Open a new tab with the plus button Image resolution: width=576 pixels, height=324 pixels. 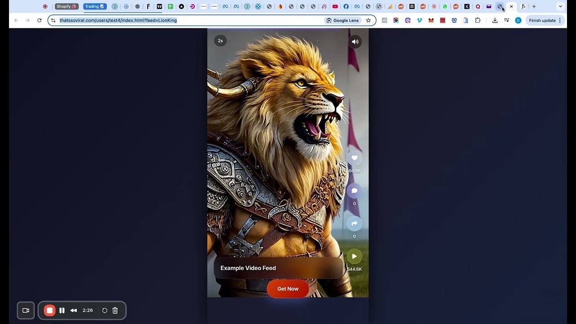pyautogui.click(x=534, y=6)
